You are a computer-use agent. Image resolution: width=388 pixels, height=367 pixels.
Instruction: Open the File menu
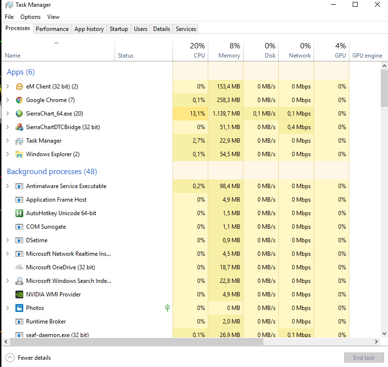[9, 17]
